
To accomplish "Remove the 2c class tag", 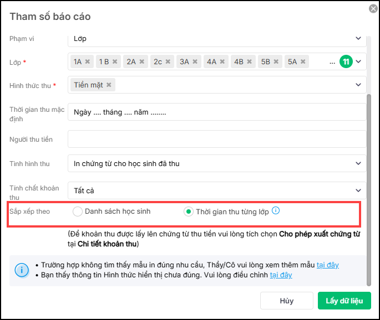I will [x=168, y=62].
